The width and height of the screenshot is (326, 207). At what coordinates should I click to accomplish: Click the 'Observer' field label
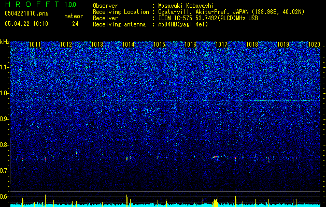click(105, 6)
